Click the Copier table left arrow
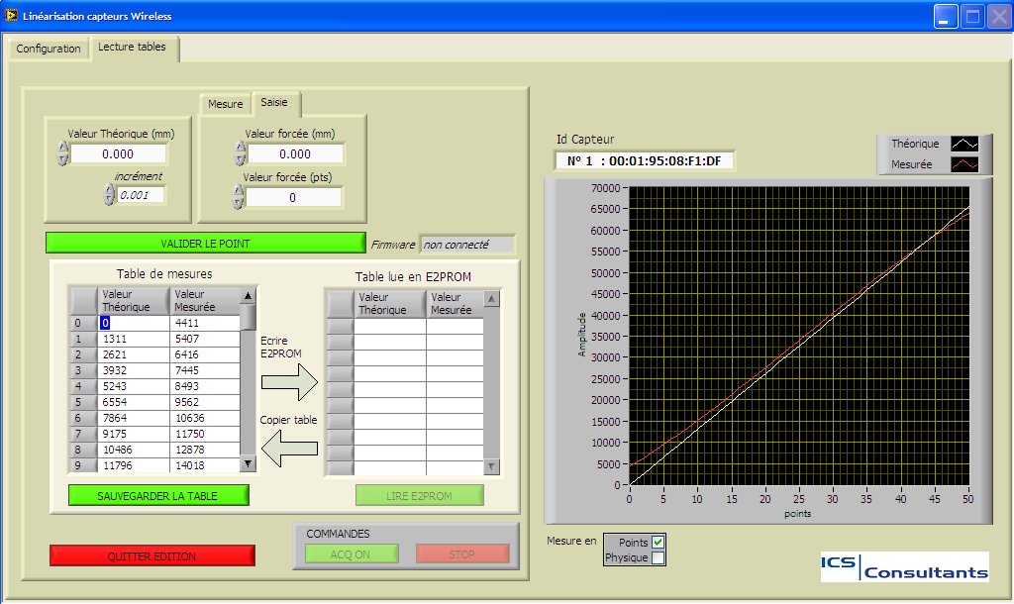The height and width of the screenshot is (604, 1014). (288, 449)
